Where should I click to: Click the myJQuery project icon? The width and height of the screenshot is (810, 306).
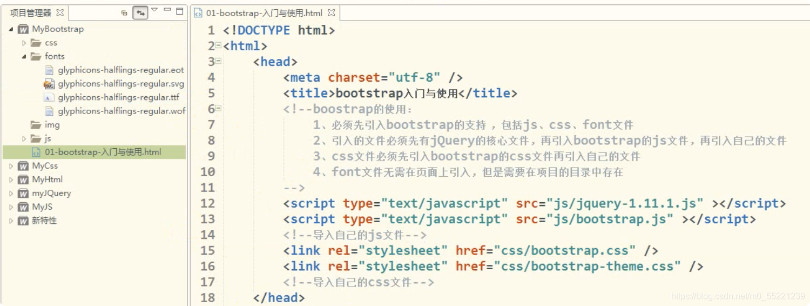[x=23, y=193]
